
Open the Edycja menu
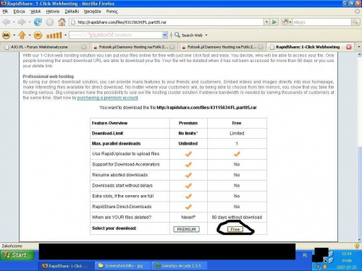coord(19,12)
